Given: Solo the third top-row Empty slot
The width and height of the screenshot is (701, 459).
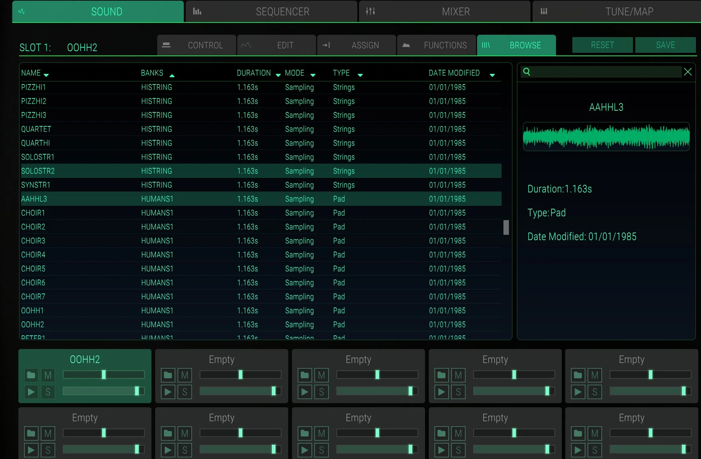Looking at the screenshot, I should (322, 392).
